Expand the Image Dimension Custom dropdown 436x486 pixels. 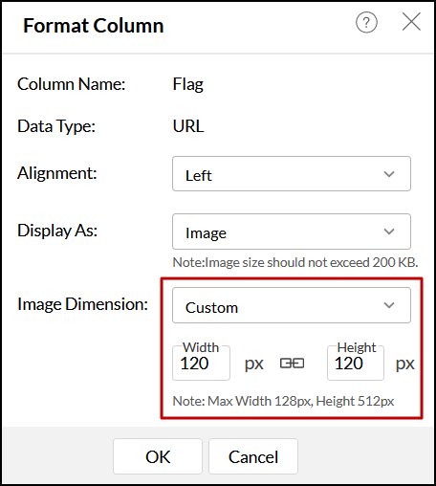point(292,305)
